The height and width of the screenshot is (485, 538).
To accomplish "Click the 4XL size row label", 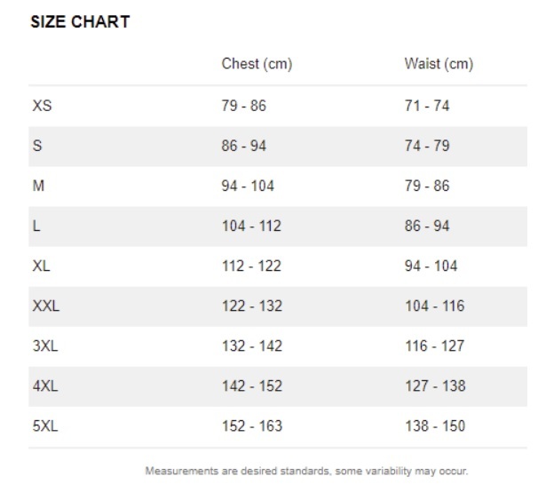I will click(x=45, y=386).
